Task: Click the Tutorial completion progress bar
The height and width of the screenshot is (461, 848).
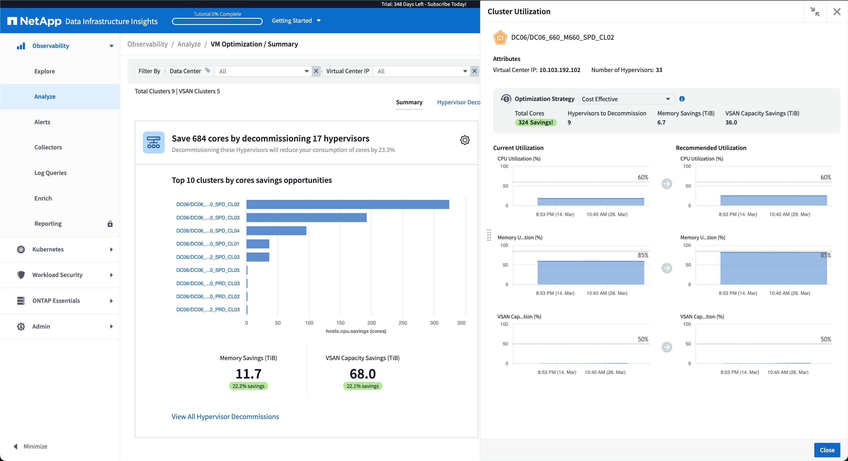Action: point(217,21)
